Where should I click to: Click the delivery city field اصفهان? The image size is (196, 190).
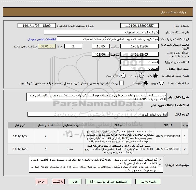coord(139,69)
